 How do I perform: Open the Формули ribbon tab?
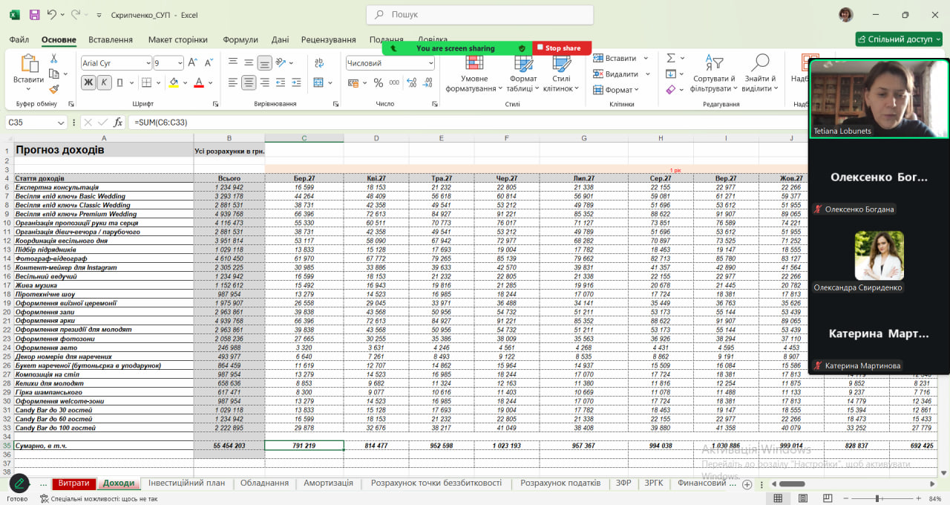(x=240, y=39)
